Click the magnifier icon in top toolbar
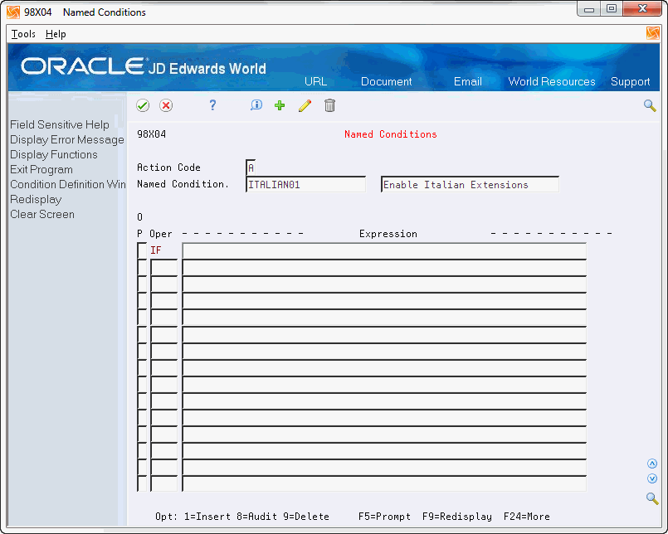Image resolution: width=668 pixels, height=534 pixels. tap(650, 105)
